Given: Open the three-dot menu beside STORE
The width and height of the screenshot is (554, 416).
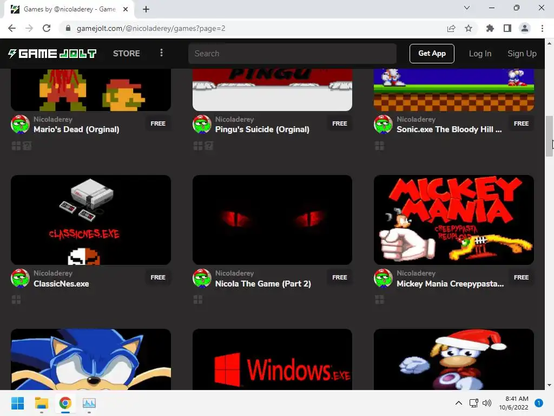Looking at the screenshot, I should [x=161, y=53].
